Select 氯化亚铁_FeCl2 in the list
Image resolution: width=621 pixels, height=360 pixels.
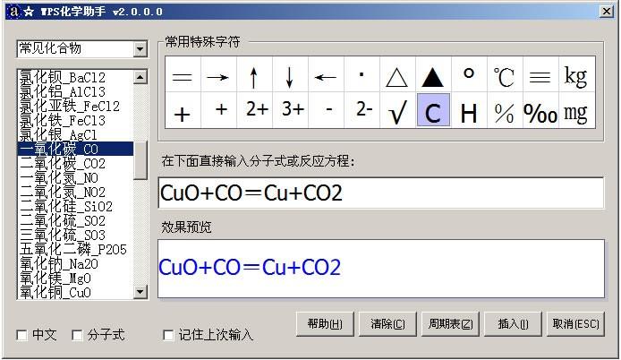coord(76,106)
